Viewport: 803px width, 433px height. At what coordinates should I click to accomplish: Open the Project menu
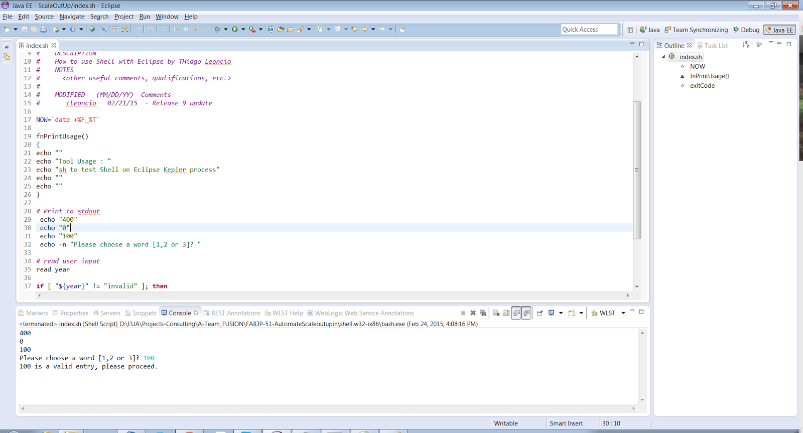coord(124,17)
